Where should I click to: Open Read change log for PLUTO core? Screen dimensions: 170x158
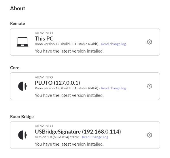click(114, 88)
